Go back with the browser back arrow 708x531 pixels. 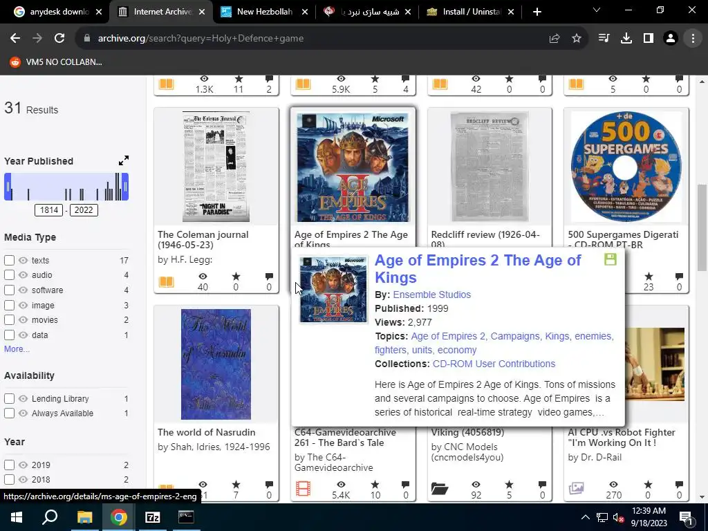pos(15,39)
